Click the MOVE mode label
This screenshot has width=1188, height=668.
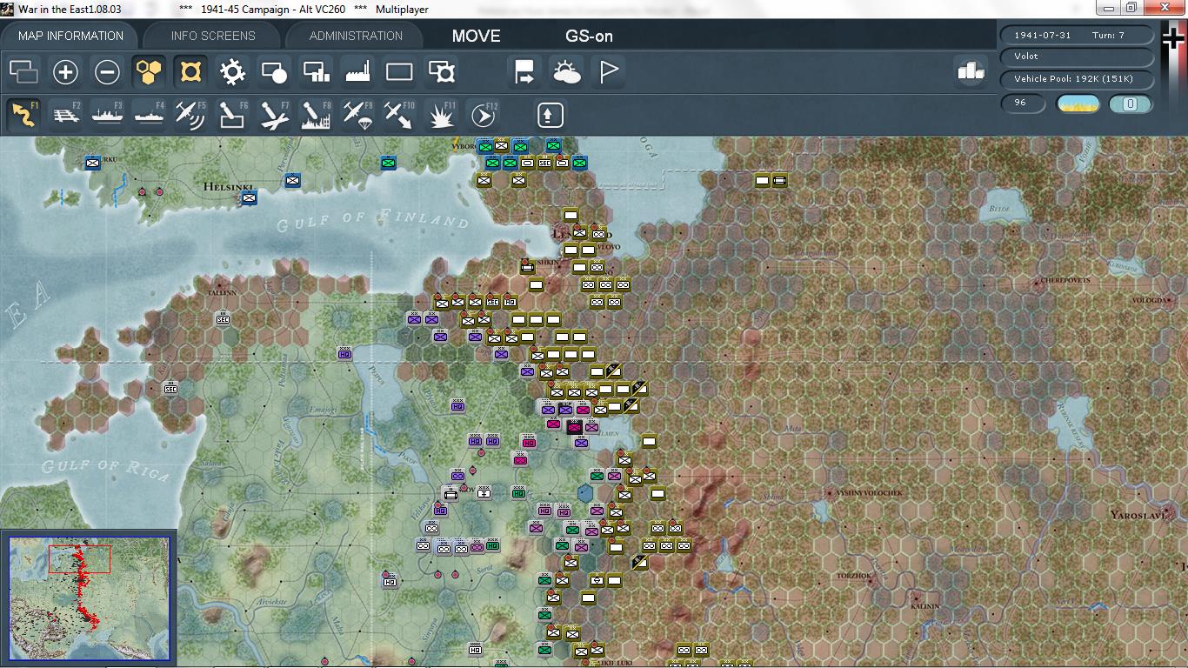coord(477,37)
